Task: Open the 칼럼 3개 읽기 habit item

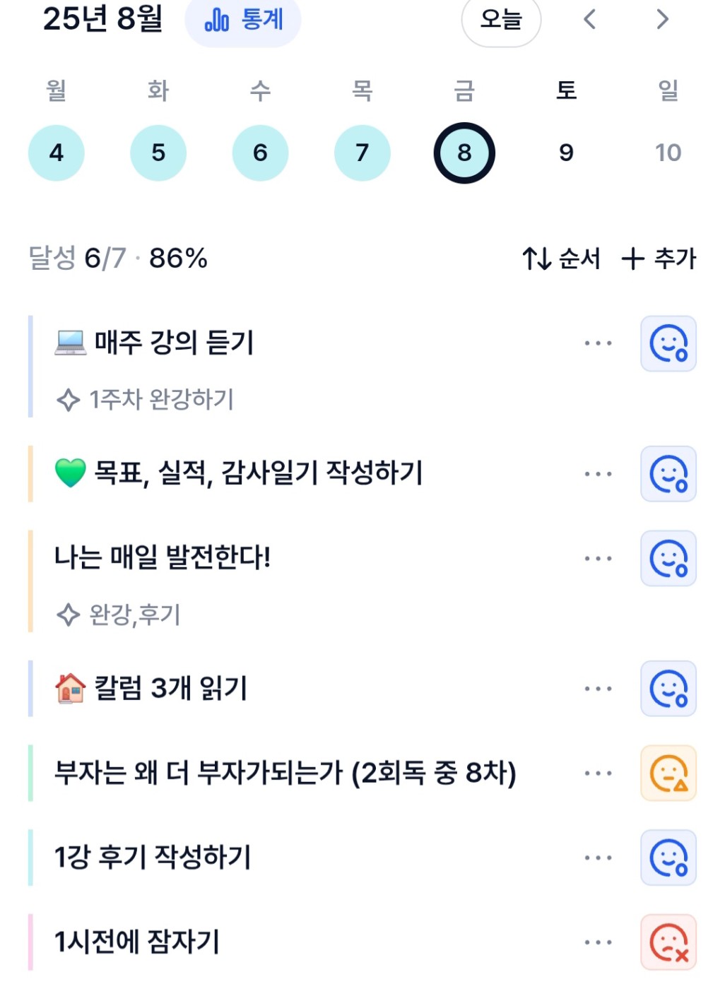Action: coord(151,689)
